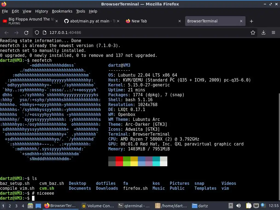Click the back navigation arrow
The height and width of the screenshot is (210, 280).
(7, 33)
